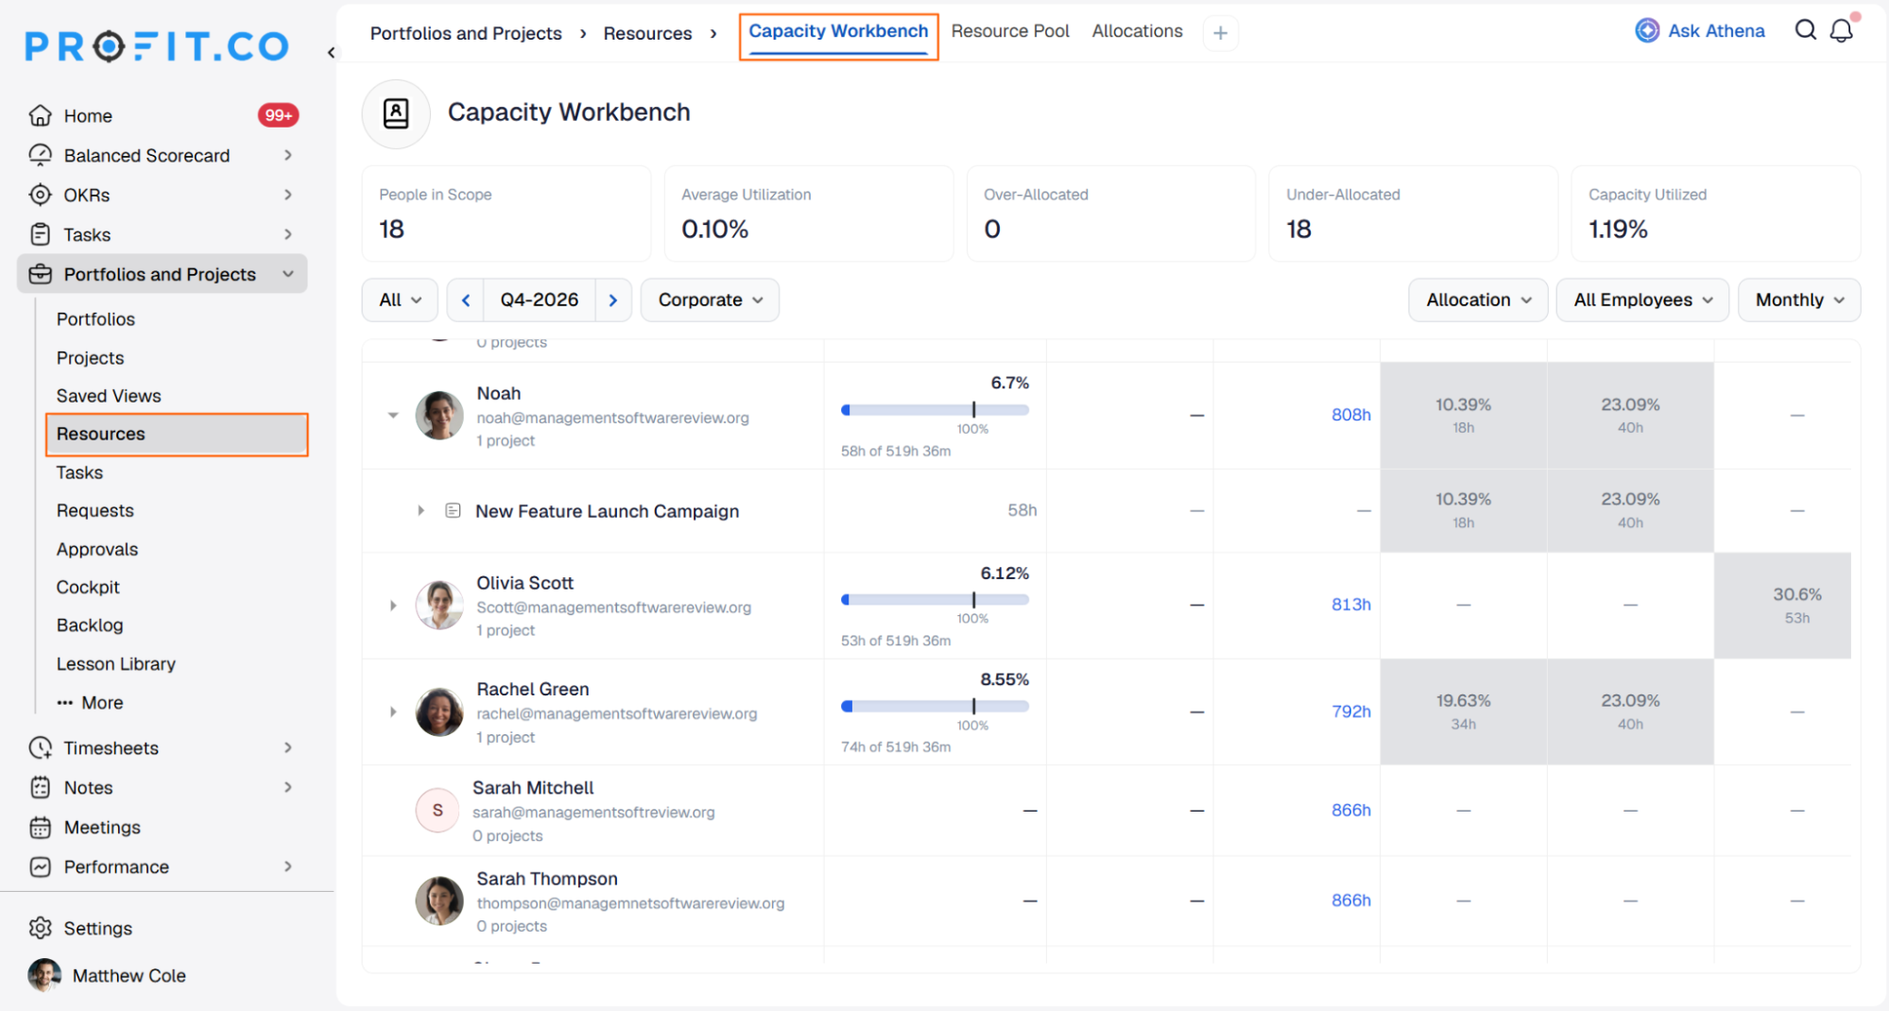The width and height of the screenshot is (1889, 1011).
Task: Click the Capacity Workbench header icon
Action: [x=396, y=113]
